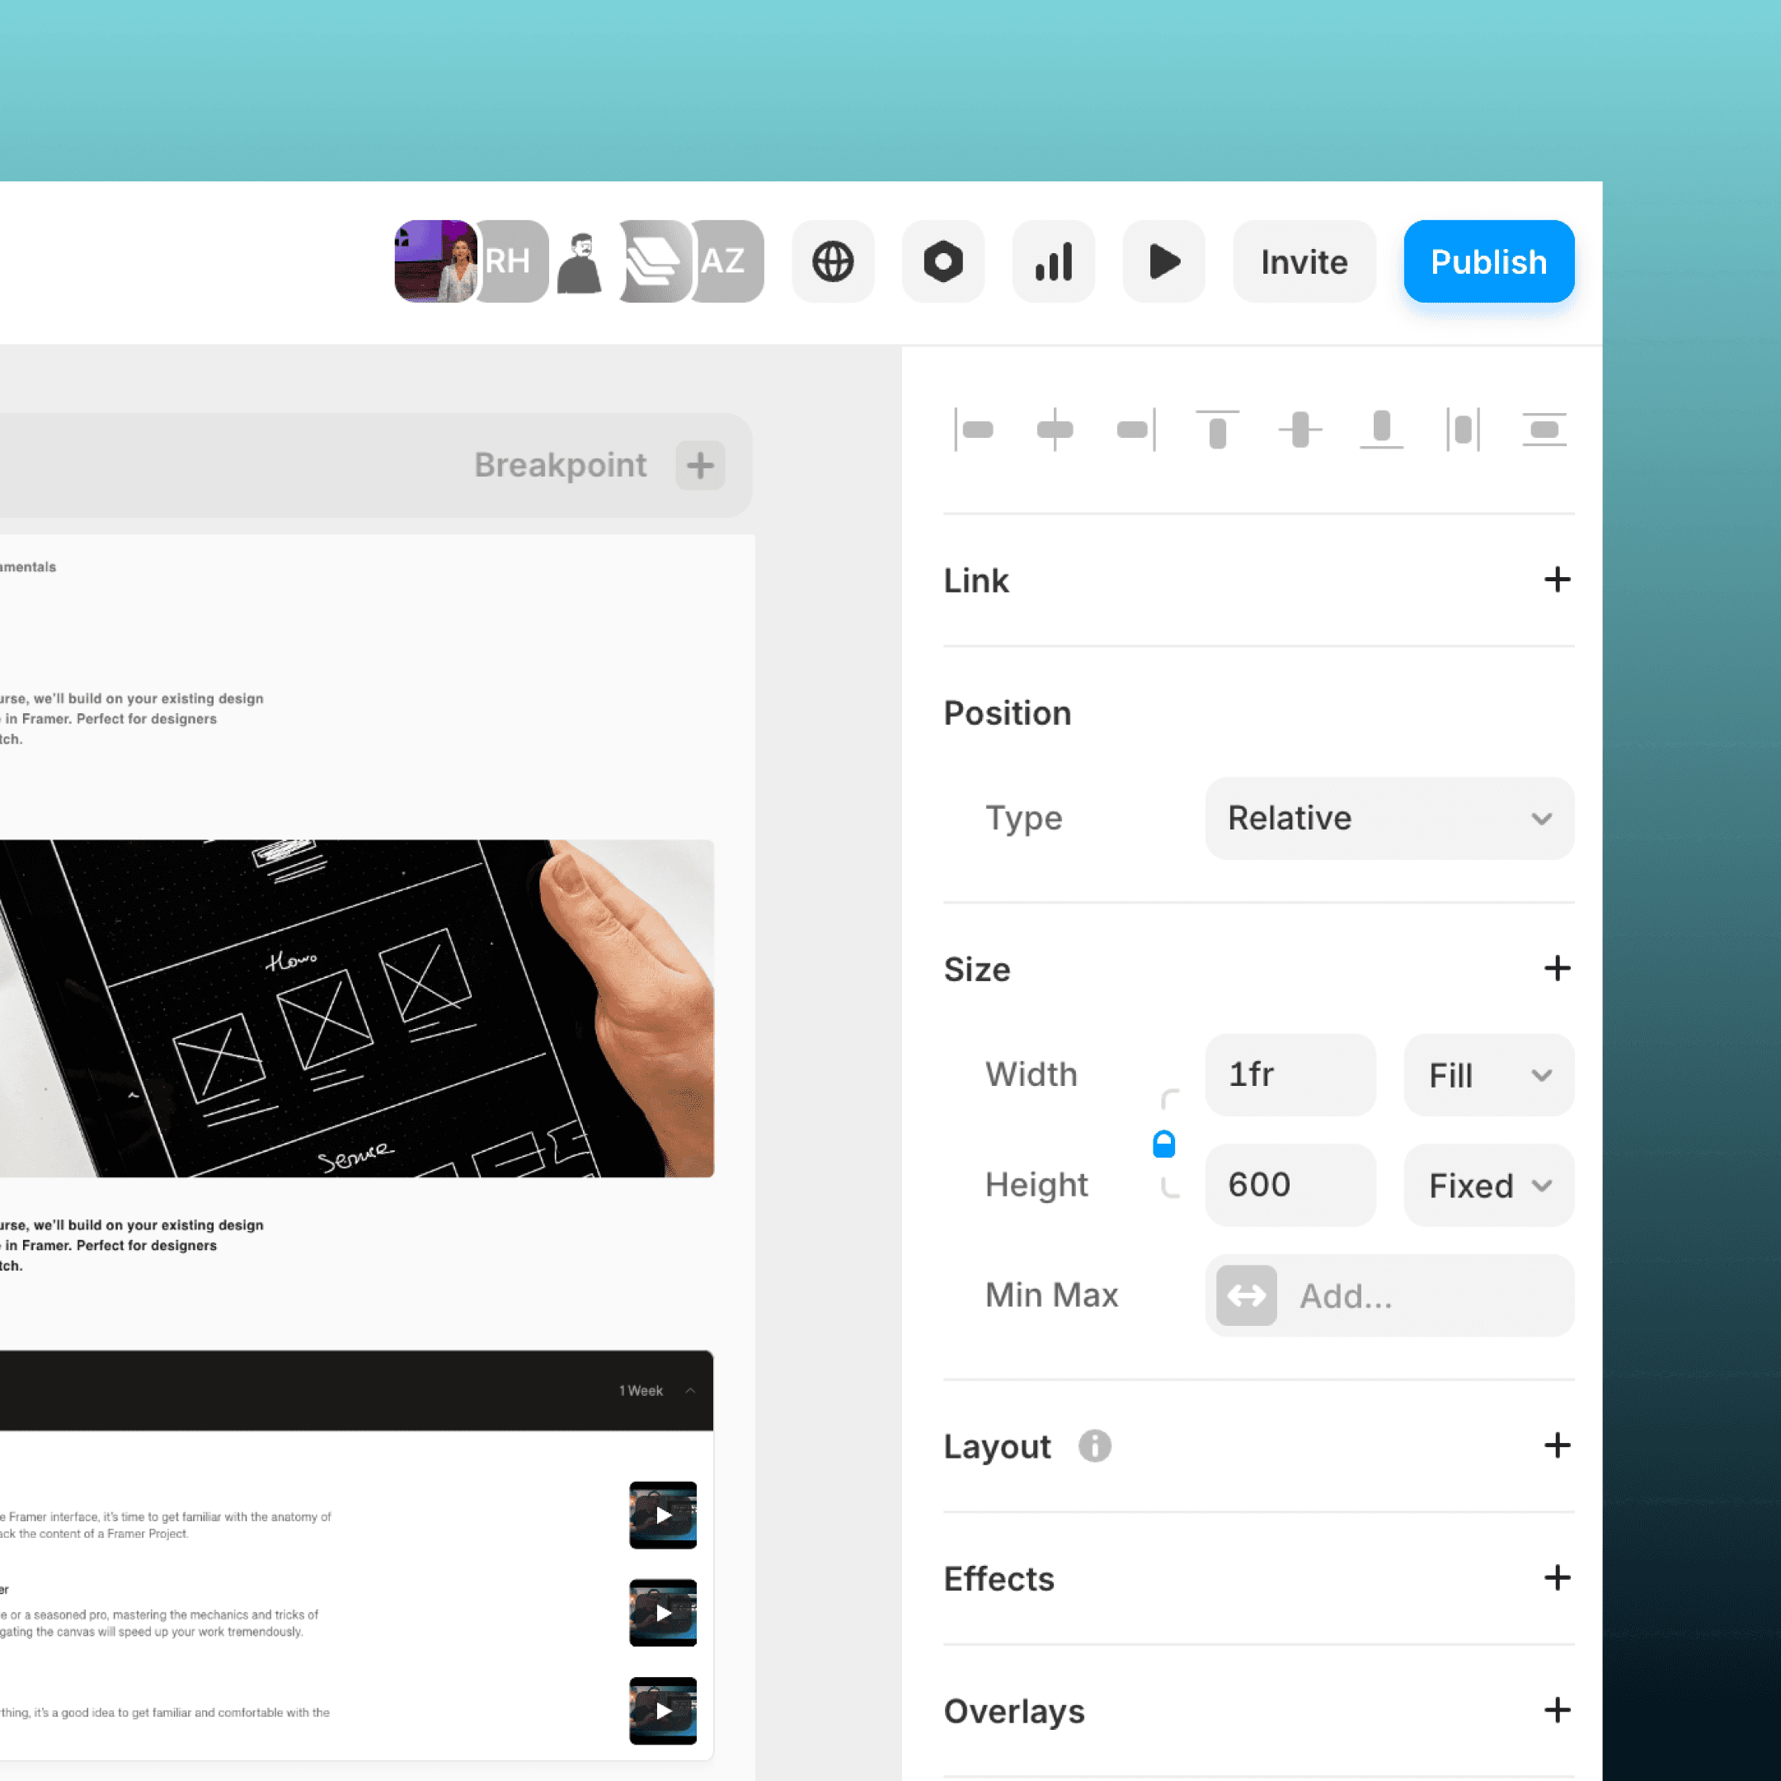Click the bearded man collaborator avatar
The image size is (1781, 1781).
pyautogui.click(x=580, y=263)
